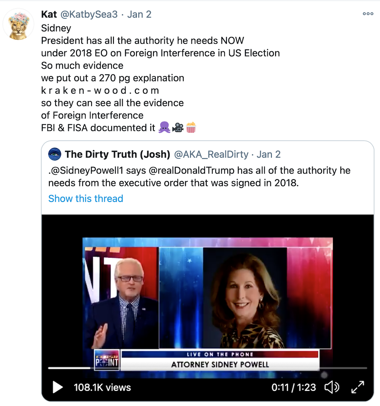The image size is (380, 406).
Task: Open @AKA_RealDirty handle
Action: click(x=211, y=154)
